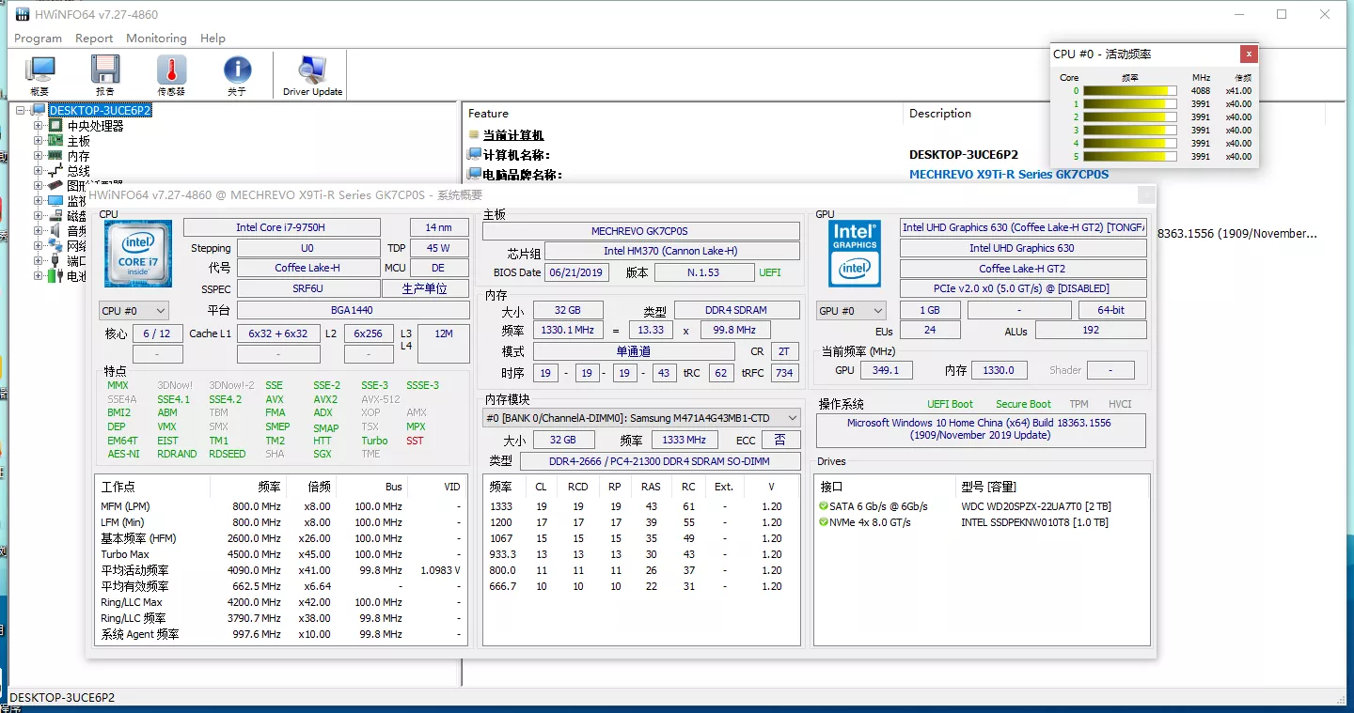Open the 概要 system summary toolbar icon

click(x=39, y=73)
